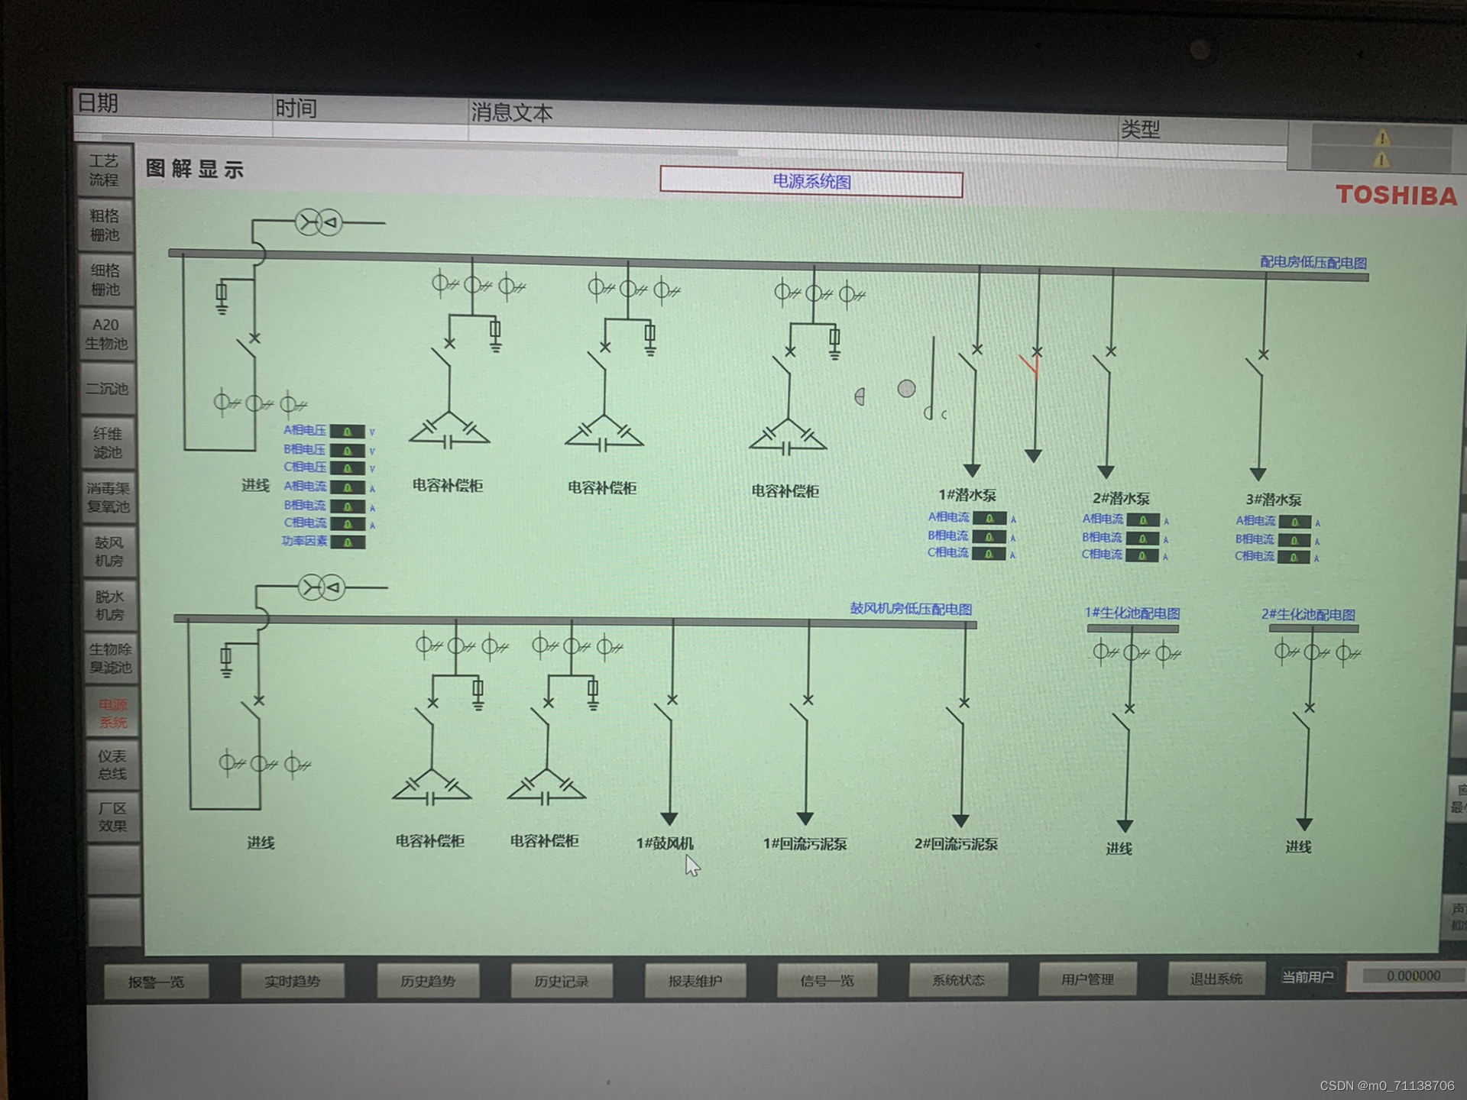The width and height of the screenshot is (1467, 1100).
Task: Click the blower room transformer symbol
Action: [321, 587]
